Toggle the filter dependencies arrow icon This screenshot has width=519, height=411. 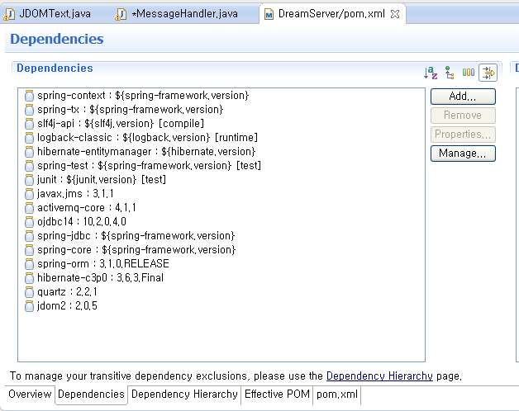(x=488, y=73)
